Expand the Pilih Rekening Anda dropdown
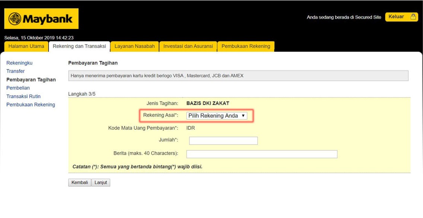 tap(217, 116)
